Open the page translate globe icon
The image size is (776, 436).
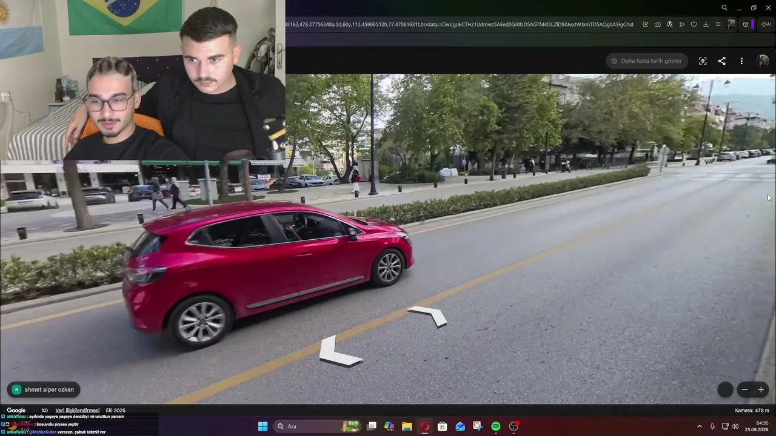pos(669,24)
